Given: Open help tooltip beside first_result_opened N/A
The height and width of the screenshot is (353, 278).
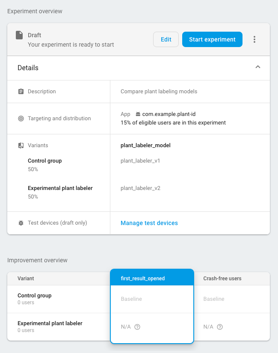Looking at the screenshot, I should point(137,326).
